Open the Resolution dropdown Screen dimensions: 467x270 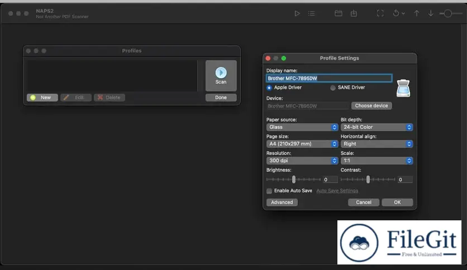coord(302,161)
